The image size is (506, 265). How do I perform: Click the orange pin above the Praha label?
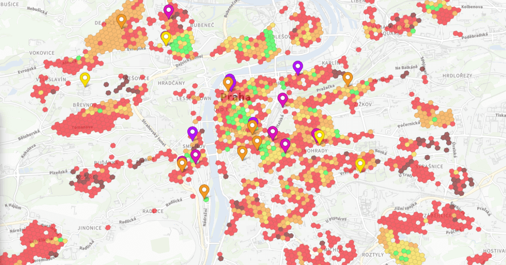228,81
